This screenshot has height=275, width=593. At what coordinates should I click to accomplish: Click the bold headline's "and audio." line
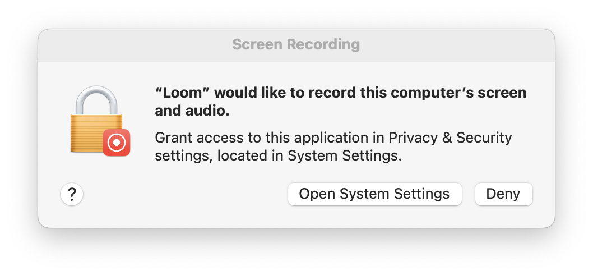click(192, 111)
